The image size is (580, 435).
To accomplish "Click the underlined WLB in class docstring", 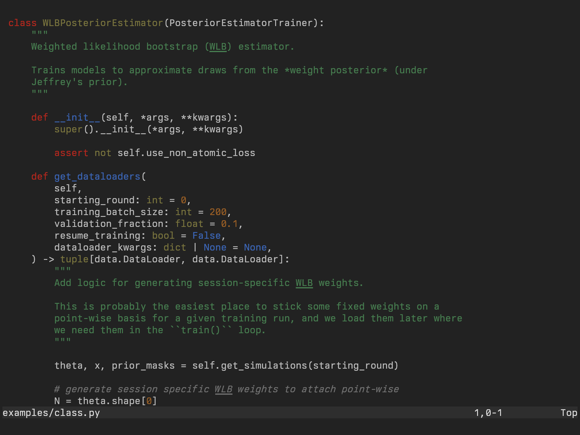I will (x=218, y=47).
